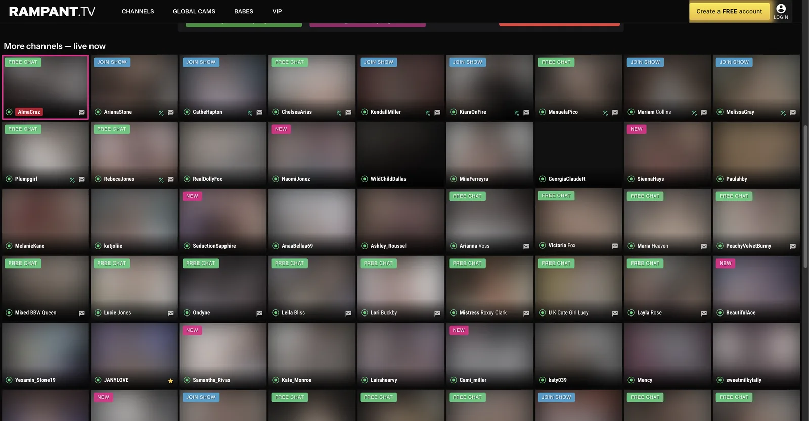This screenshot has width=809, height=421.
Task: Open the MiiaFerreyra channel name
Action: pyautogui.click(x=474, y=179)
